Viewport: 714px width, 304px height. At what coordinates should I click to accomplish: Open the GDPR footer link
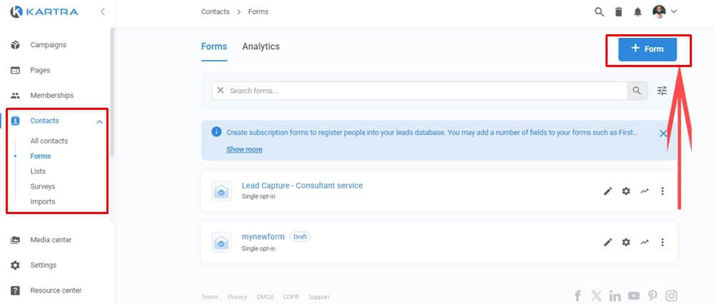291,297
